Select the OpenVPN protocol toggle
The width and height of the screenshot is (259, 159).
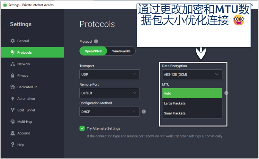93,51
